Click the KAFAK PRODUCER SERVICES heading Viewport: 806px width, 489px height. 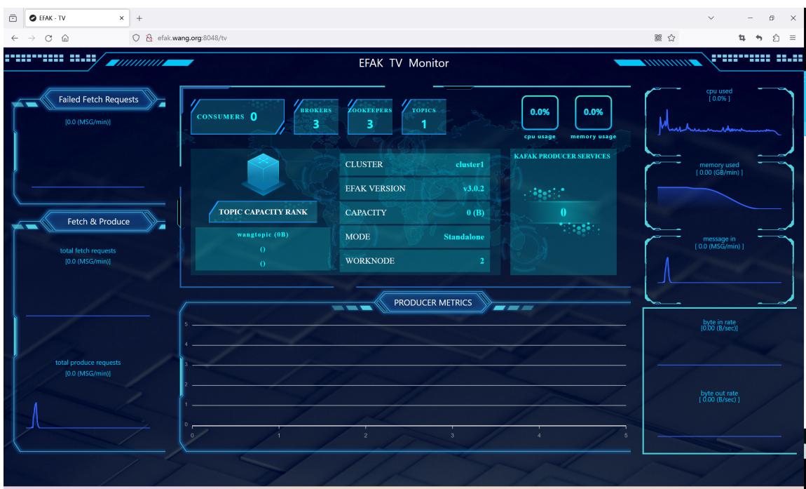point(562,156)
